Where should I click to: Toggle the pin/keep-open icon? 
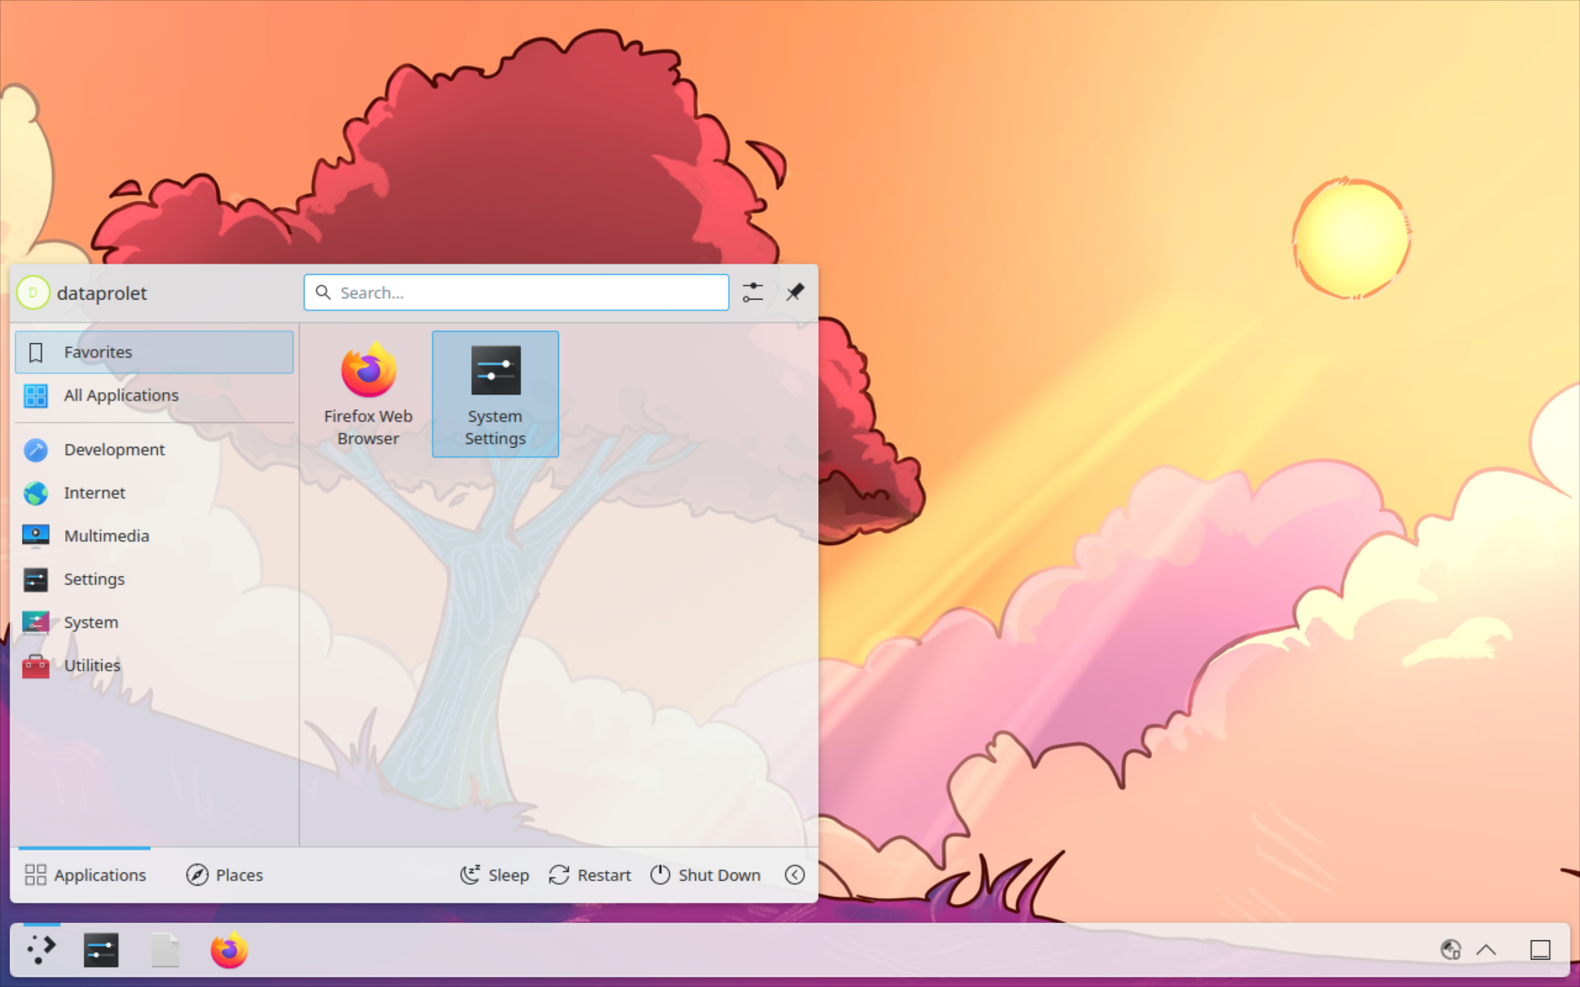coord(795,292)
